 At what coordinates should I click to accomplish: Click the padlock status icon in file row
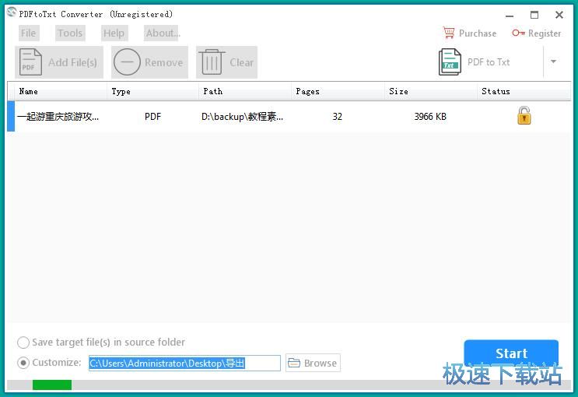click(524, 116)
